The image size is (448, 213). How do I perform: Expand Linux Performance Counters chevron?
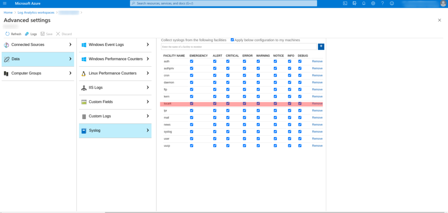click(148, 73)
